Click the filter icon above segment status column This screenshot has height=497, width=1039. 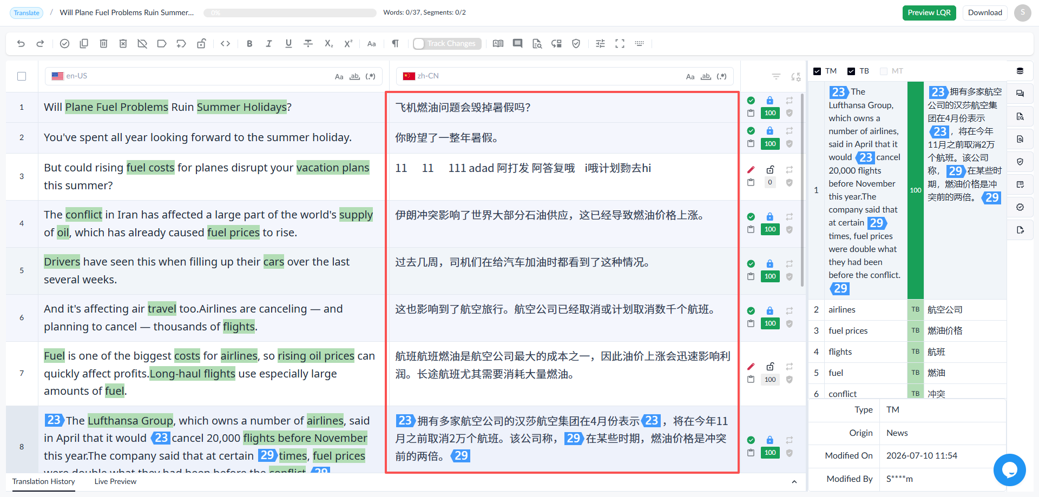776,77
